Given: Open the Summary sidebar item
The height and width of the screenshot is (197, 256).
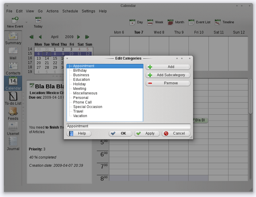Looking at the screenshot, I should click(x=13, y=38).
